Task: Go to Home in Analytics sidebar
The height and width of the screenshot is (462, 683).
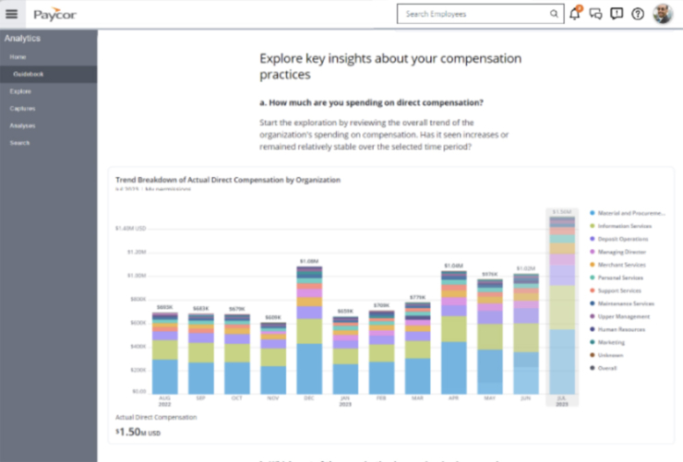Action: (x=18, y=57)
